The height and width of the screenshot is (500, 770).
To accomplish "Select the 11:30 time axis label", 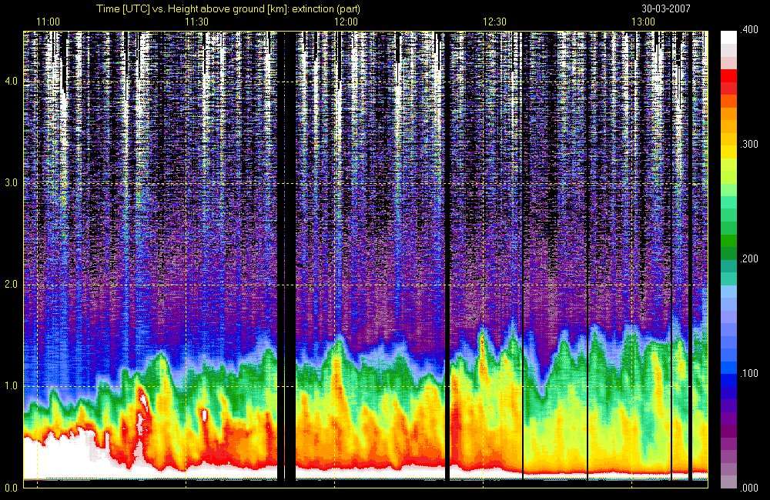I will [196, 22].
